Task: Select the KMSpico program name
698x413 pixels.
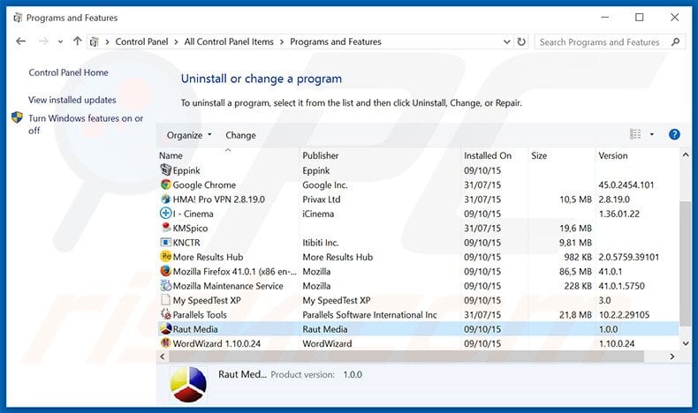Action: pyautogui.click(x=190, y=228)
